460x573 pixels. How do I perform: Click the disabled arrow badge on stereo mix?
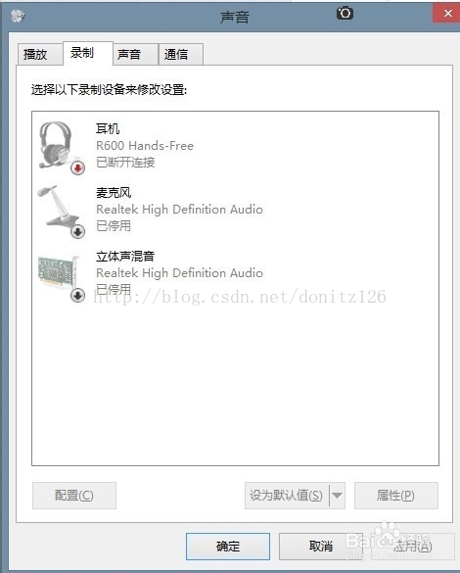(77, 295)
